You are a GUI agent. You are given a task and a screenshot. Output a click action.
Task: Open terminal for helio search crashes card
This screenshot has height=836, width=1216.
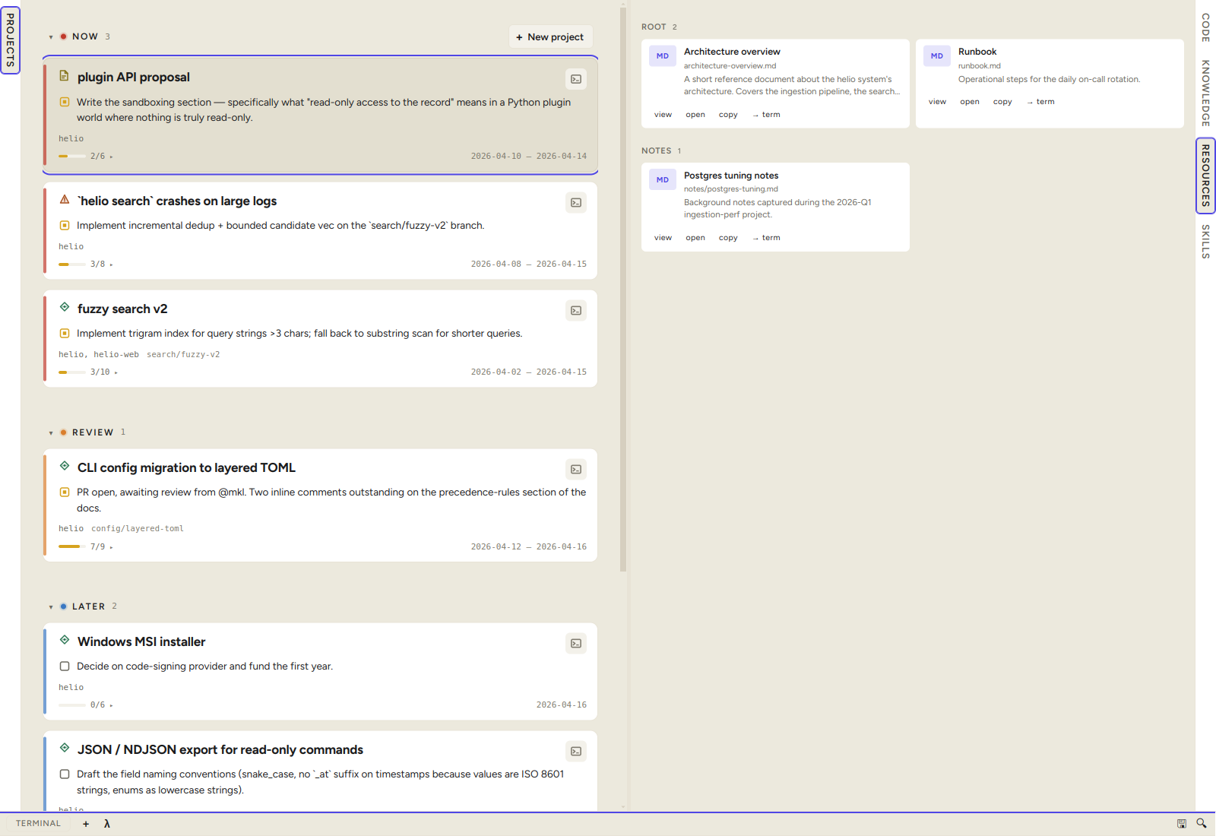(x=576, y=203)
